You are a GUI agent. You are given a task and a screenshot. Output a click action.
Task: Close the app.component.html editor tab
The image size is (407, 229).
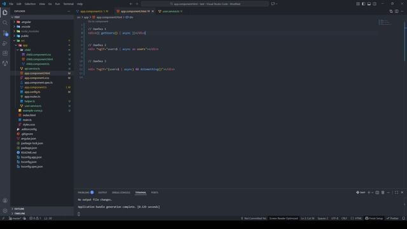(x=153, y=11)
